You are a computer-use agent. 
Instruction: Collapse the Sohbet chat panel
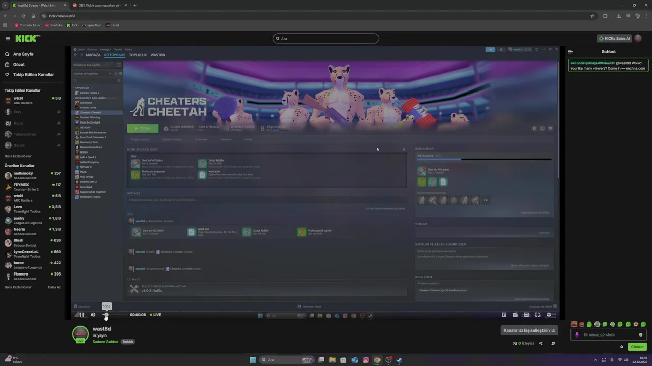pos(570,51)
